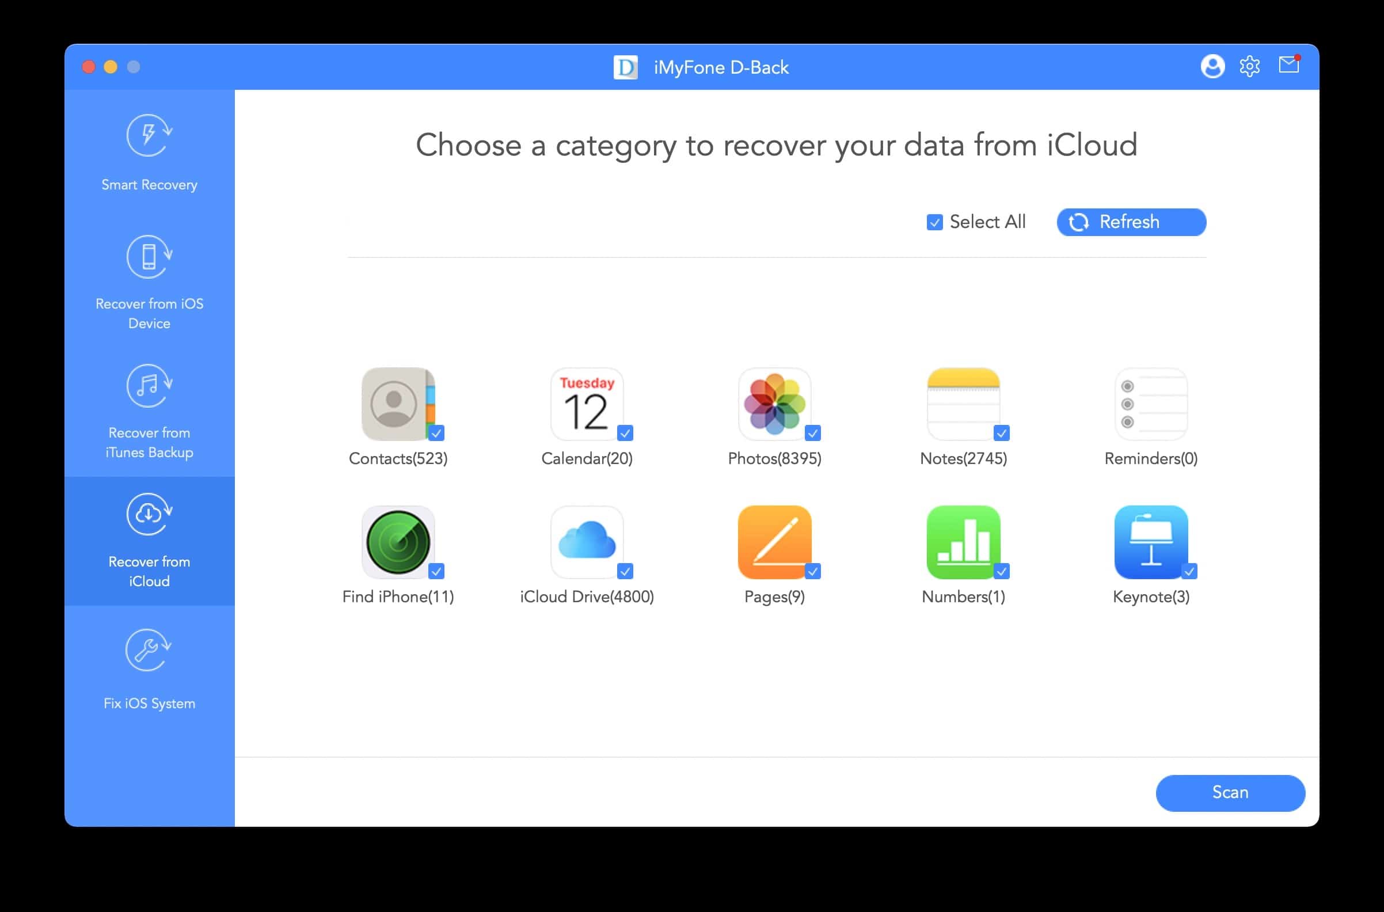The width and height of the screenshot is (1384, 912).
Task: Open settings via the gear icon
Action: (x=1249, y=66)
